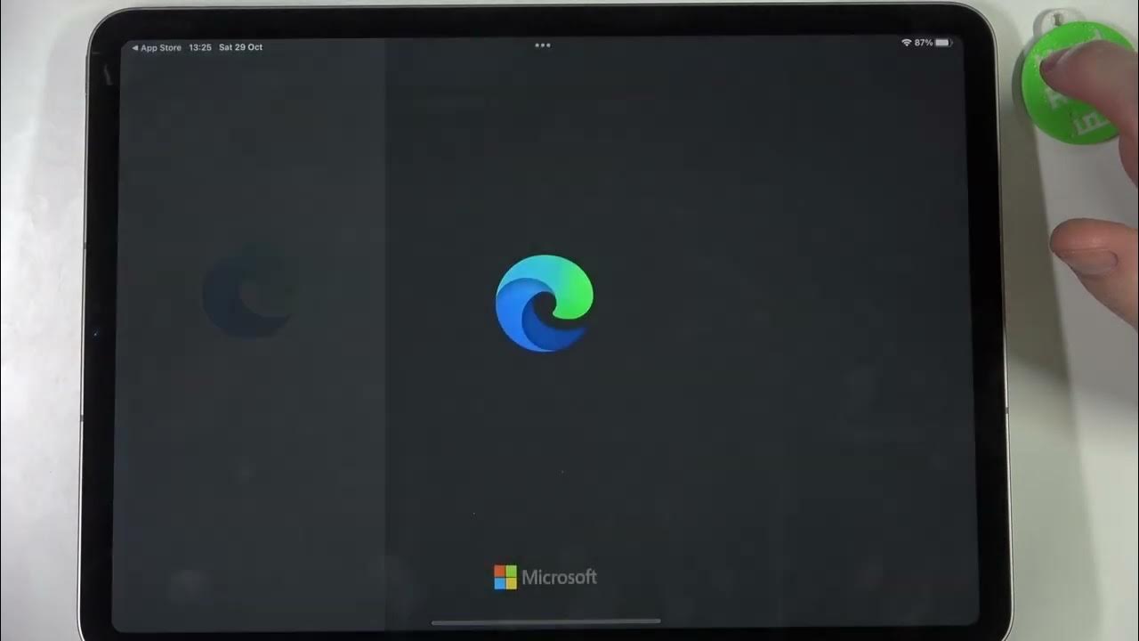
Task: Tap the battery icon in status bar
Action: pos(942,43)
